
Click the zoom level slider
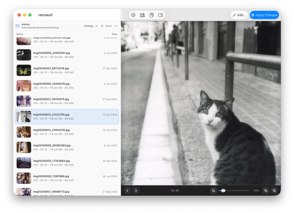click(x=234, y=191)
